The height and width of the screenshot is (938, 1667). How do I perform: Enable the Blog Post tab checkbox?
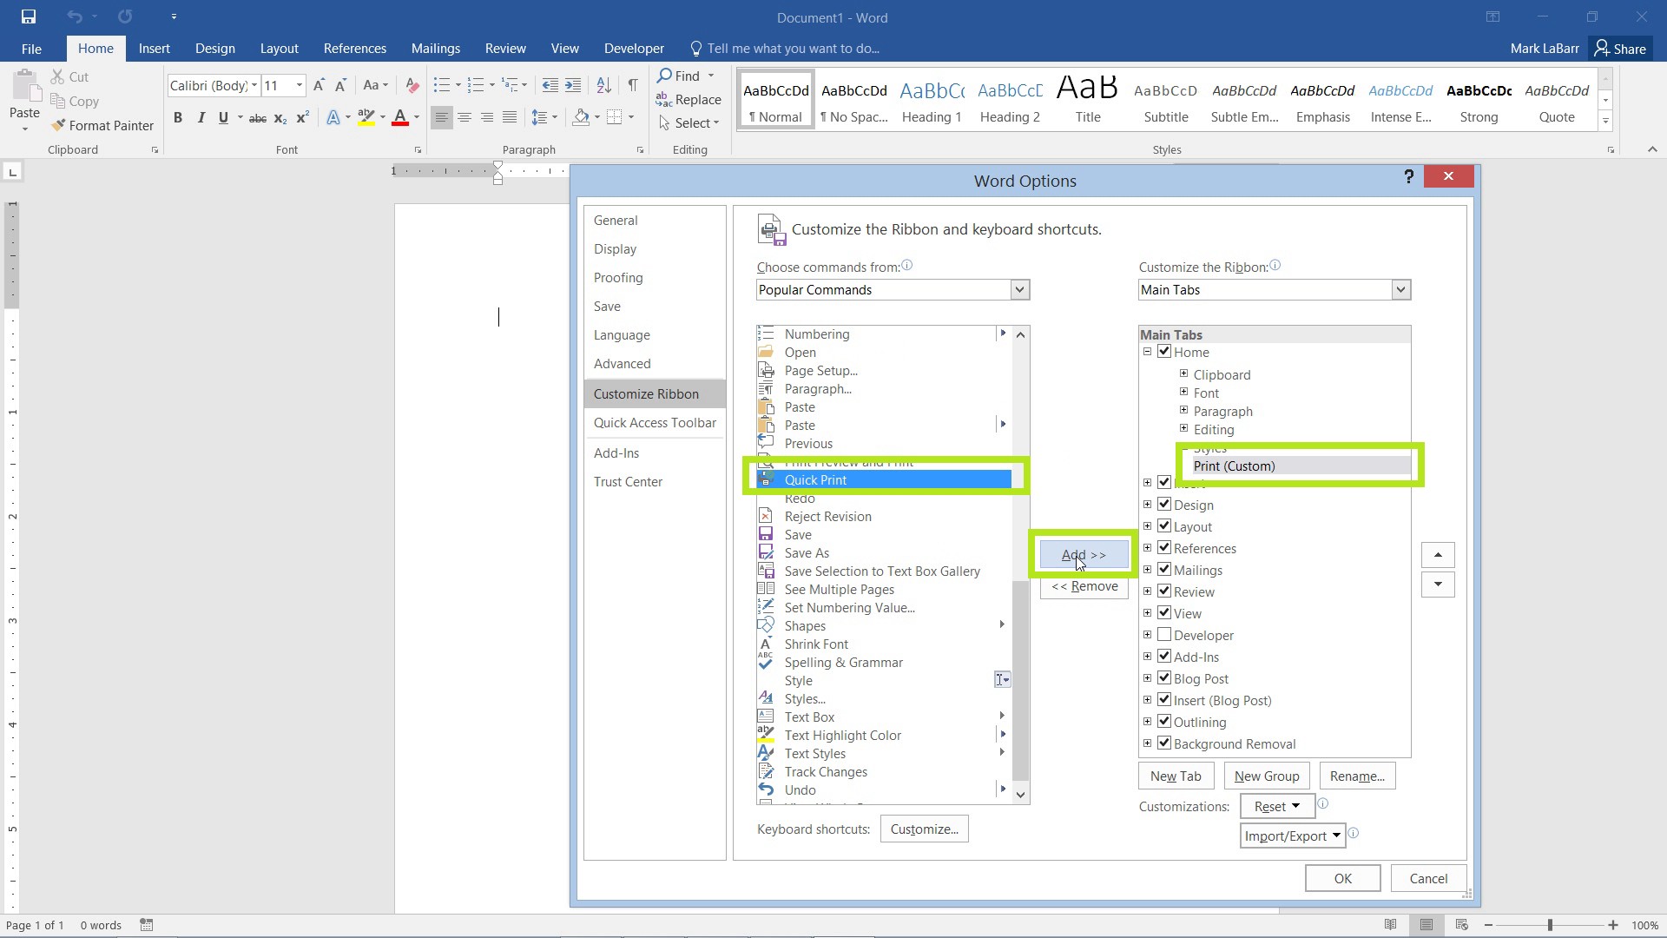pos(1165,678)
